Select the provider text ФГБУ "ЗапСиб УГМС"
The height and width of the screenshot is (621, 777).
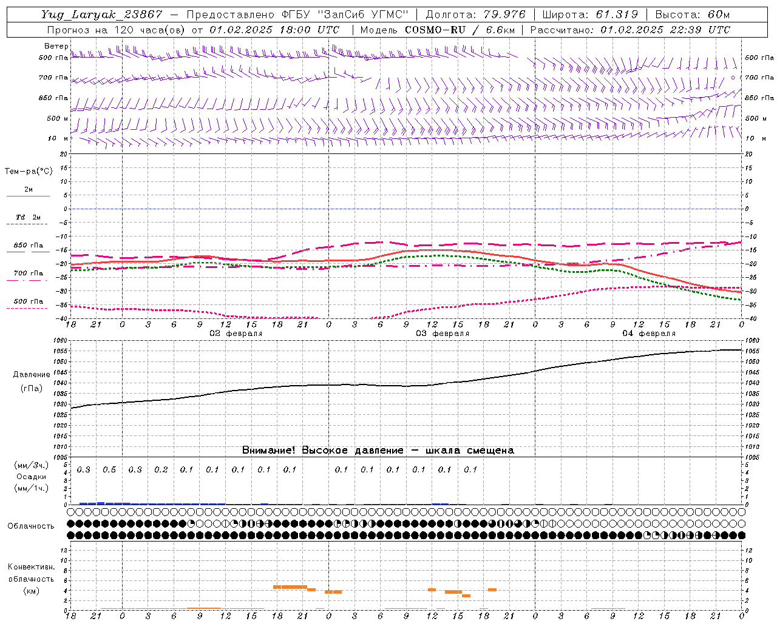(346, 15)
